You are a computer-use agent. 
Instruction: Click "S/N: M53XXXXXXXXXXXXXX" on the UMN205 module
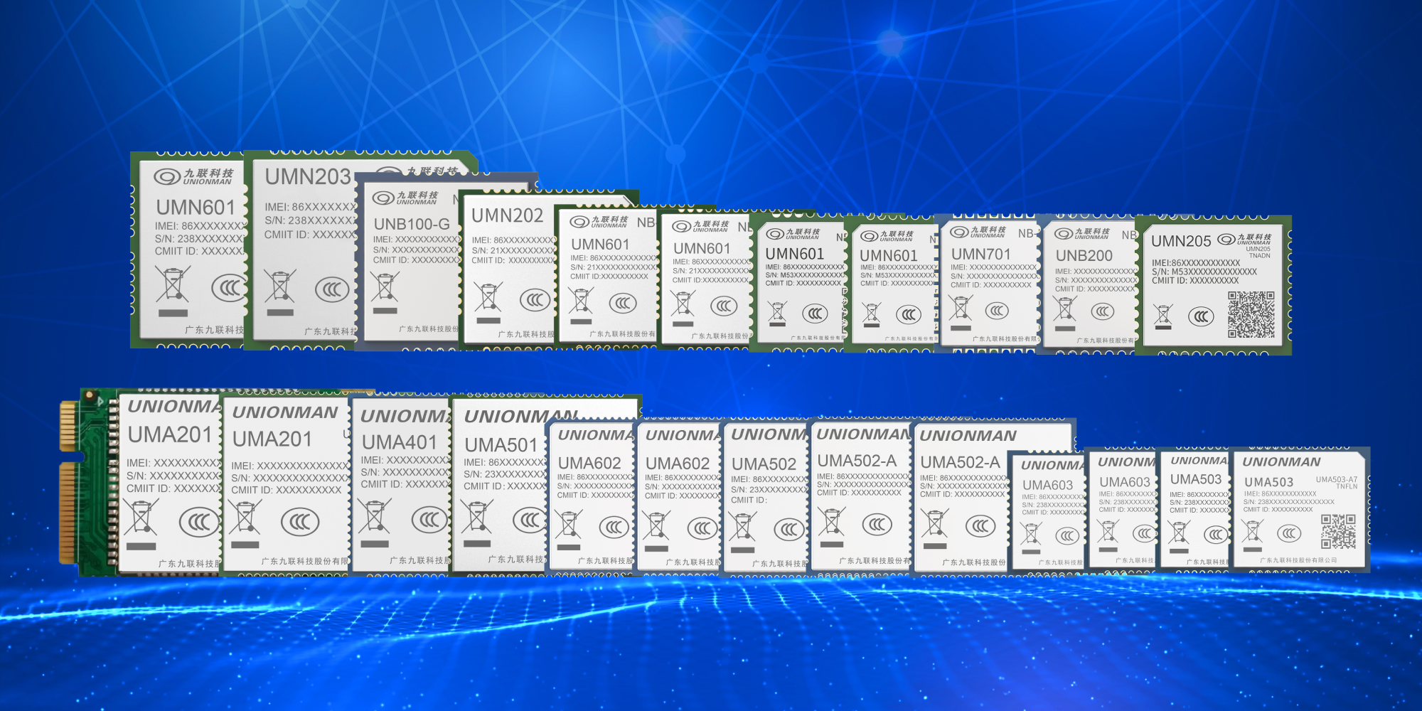tap(1204, 272)
